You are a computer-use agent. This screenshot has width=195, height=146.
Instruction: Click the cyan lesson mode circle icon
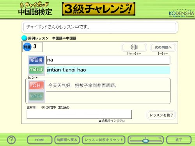(x=24, y=38)
